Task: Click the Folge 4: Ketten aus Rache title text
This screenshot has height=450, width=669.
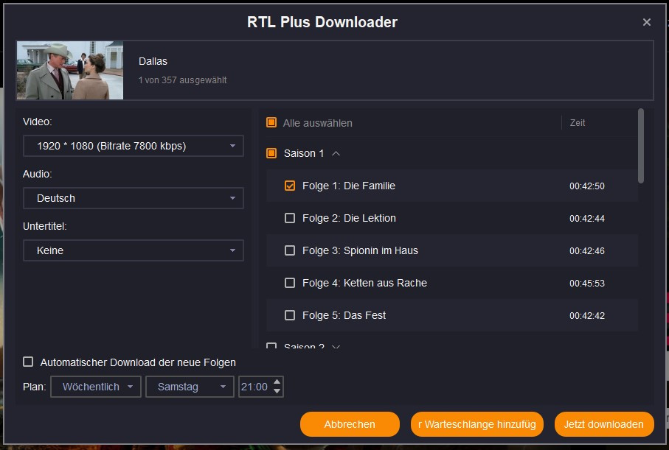Action: coord(365,283)
